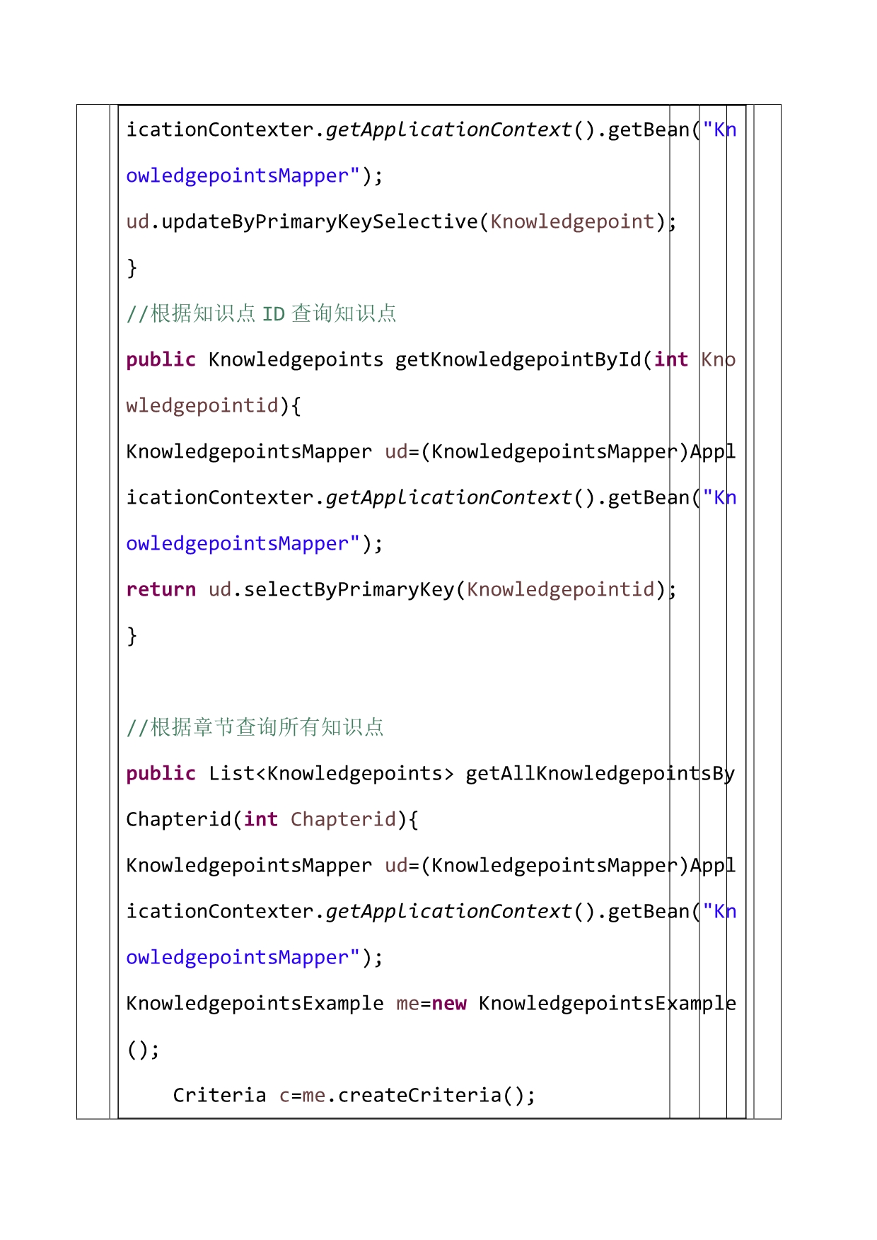Click the comment 根据章节查询所有知识点
This screenshot has height=1240, width=877.
[255, 727]
